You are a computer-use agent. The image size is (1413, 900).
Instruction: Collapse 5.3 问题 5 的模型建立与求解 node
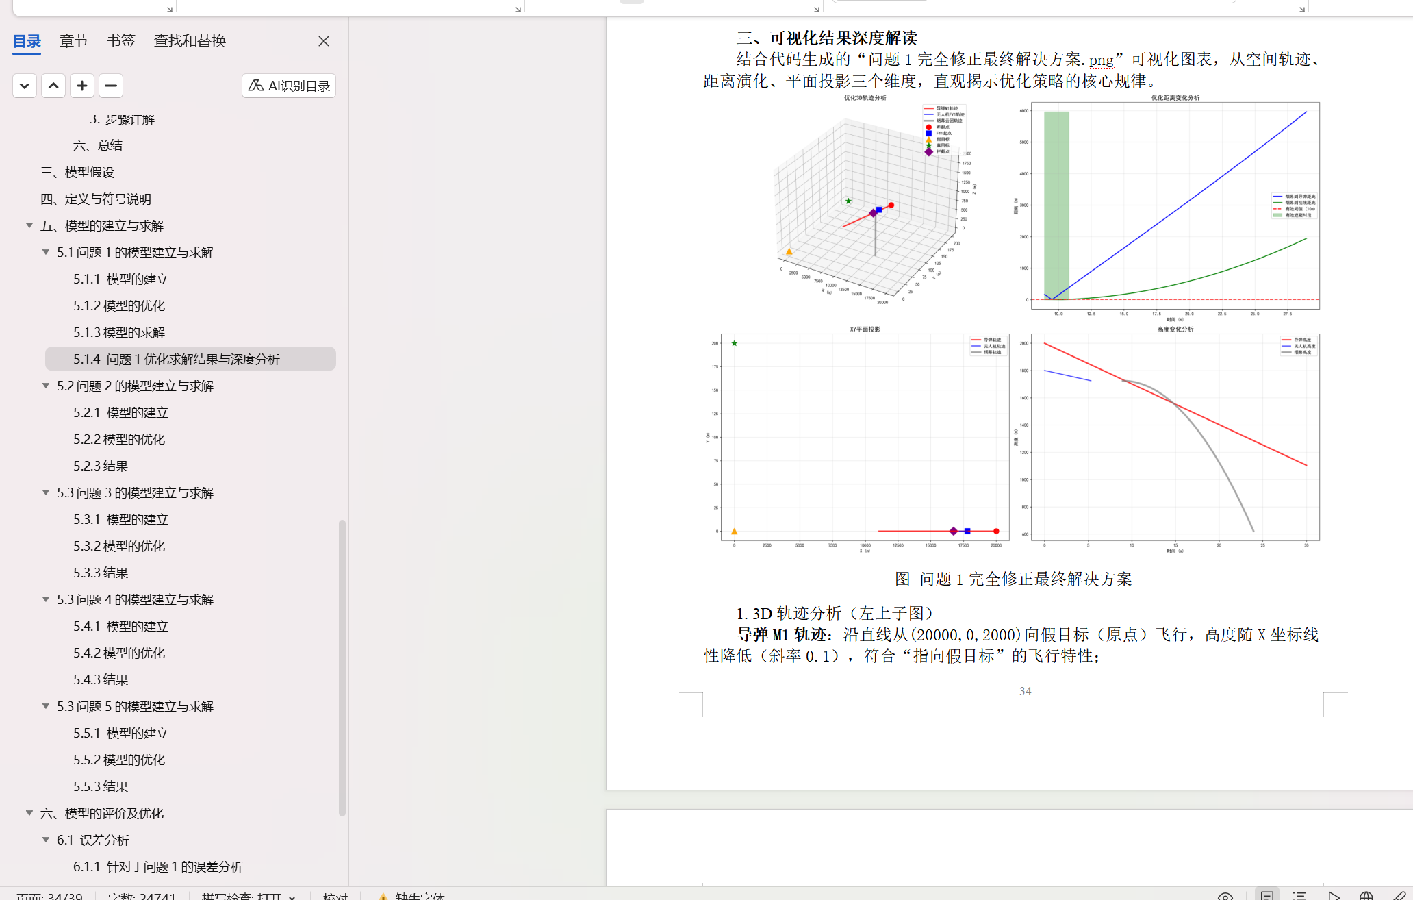click(x=46, y=706)
